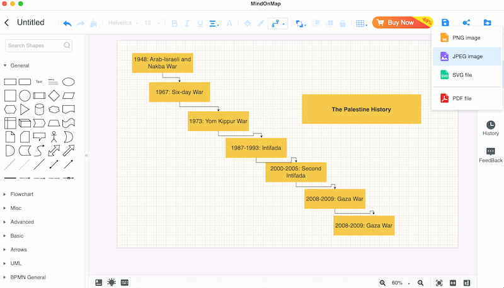Click the fit to screen icon
Screen dimensions: 504x288
(x=438, y=283)
